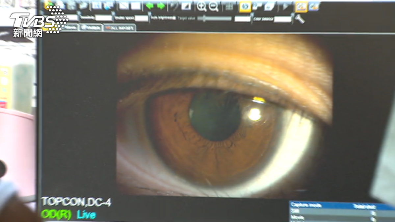The image size is (395, 222).
Task: Click the green left arrow (previous image)
Action: coord(150,6)
